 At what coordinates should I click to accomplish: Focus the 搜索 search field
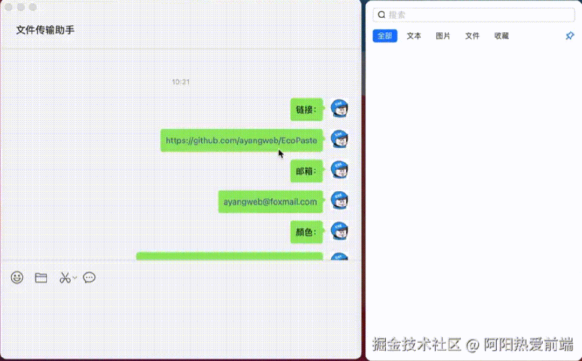coord(474,15)
